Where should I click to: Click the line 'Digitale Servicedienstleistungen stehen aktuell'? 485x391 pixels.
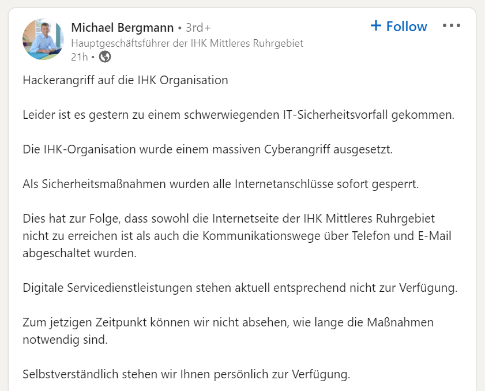point(240,288)
